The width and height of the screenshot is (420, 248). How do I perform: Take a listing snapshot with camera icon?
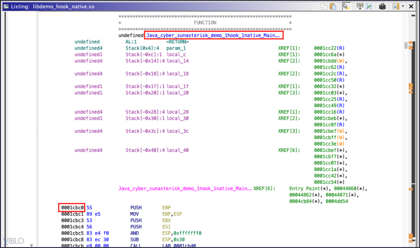click(382, 6)
